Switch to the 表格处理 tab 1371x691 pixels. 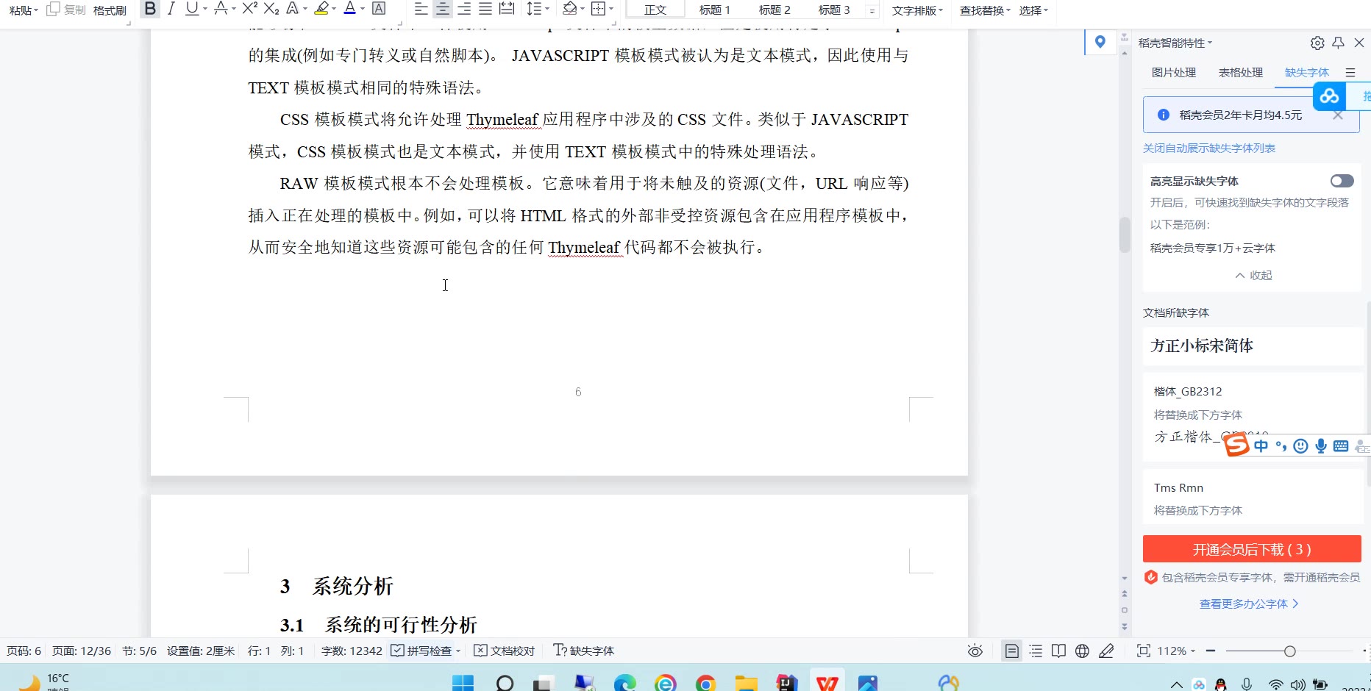point(1241,72)
